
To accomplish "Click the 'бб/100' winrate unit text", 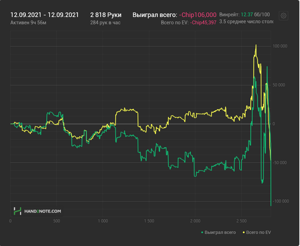I will pyautogui.click(x=262, y=15).
